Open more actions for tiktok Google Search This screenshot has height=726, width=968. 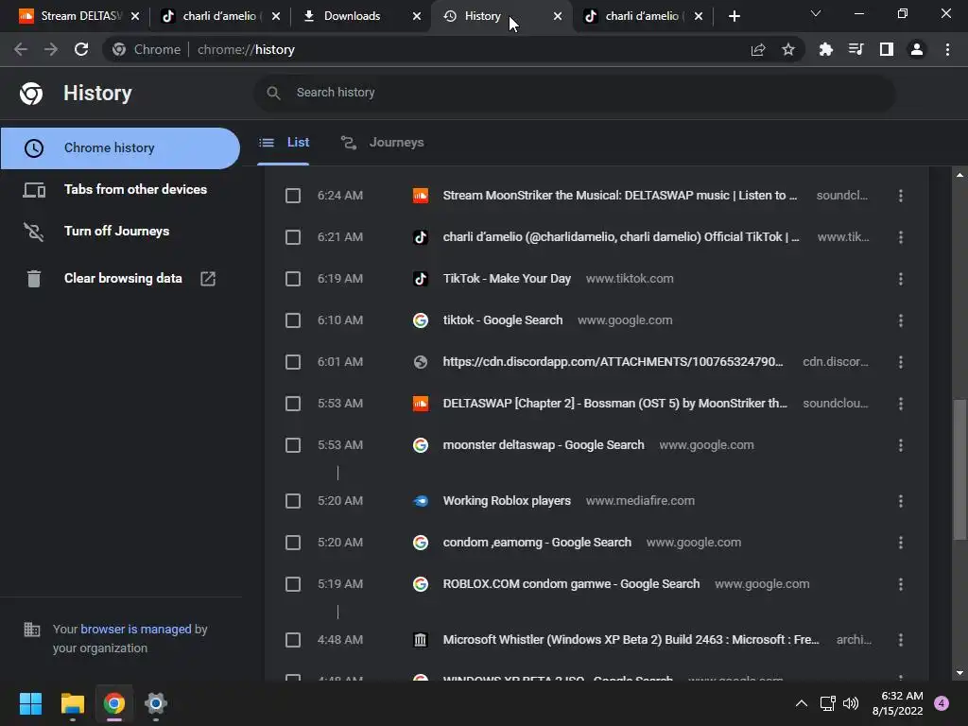[x=901, y=320]
